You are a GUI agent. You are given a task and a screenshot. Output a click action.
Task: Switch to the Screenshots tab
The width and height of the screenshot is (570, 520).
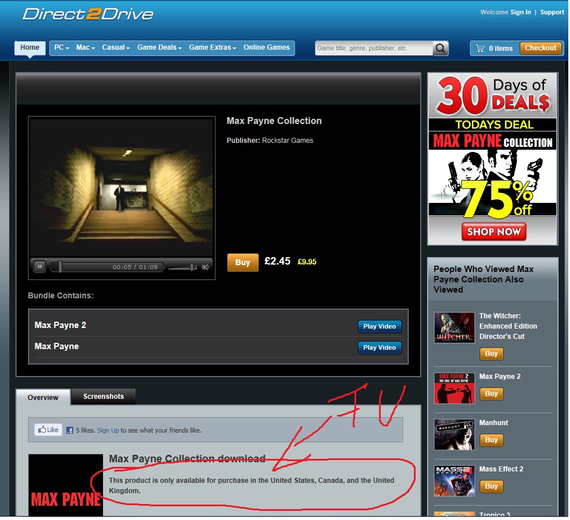pyautogui.click(x=103, y=397)
